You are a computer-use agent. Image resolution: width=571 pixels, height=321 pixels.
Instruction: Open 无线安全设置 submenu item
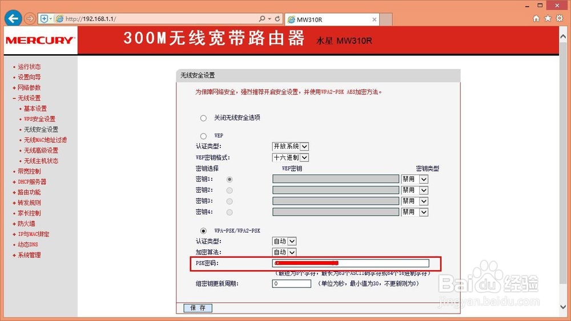(x=41, y=130)
